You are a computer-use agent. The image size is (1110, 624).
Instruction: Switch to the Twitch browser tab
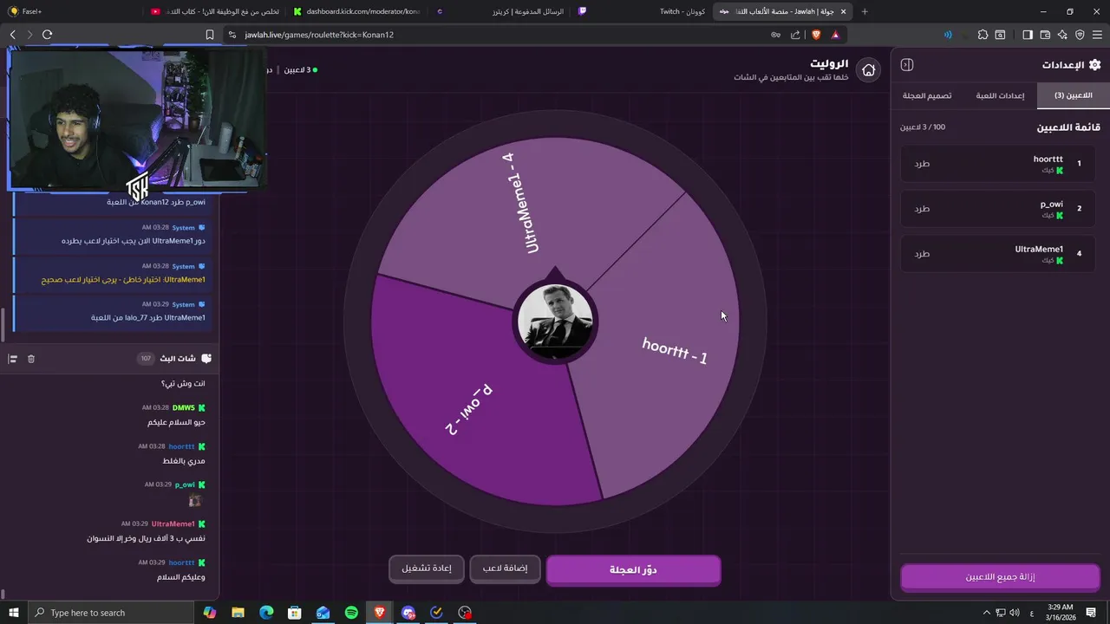(x=640, y=11)
